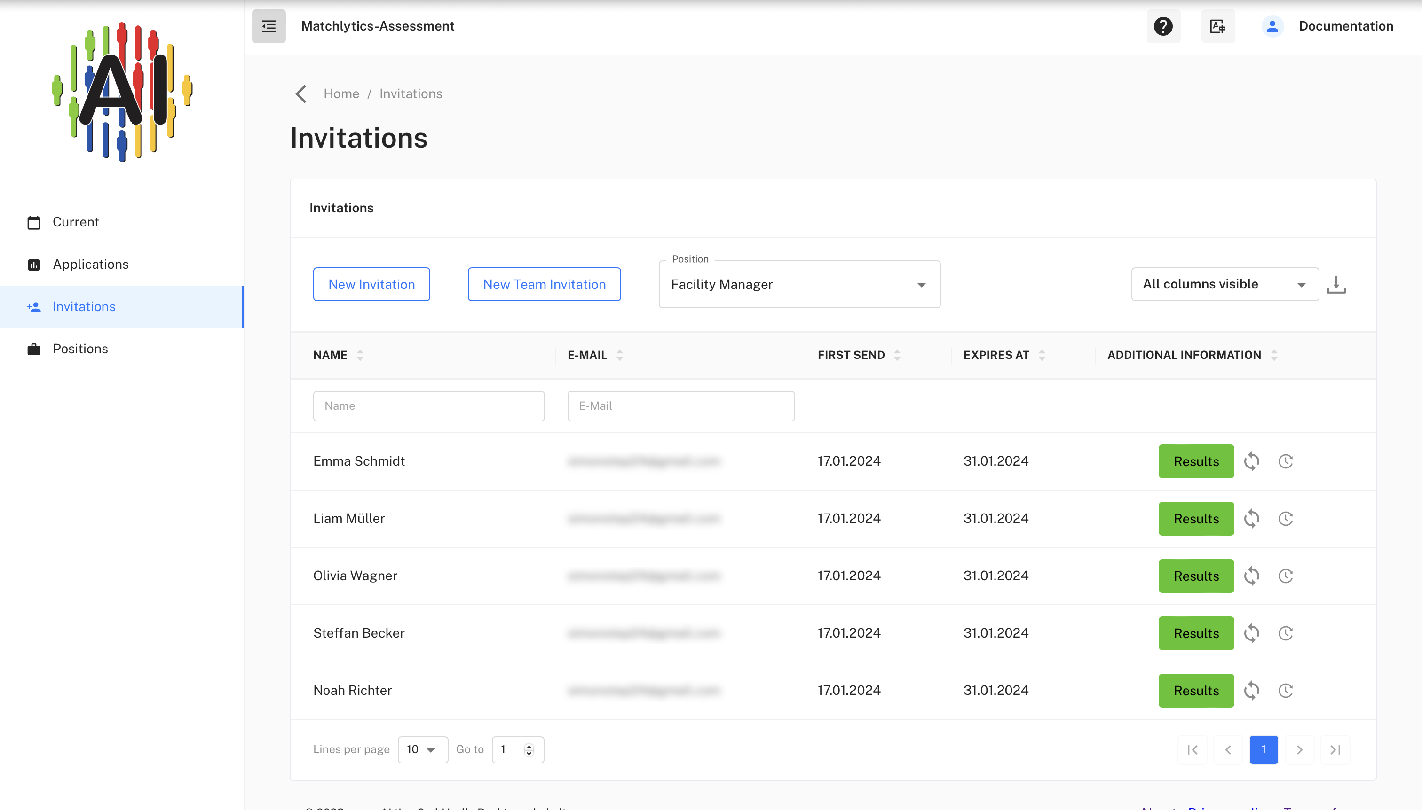1422x810 pixels.
Task: Sort table by First Send column
Action: click(897, 355)
